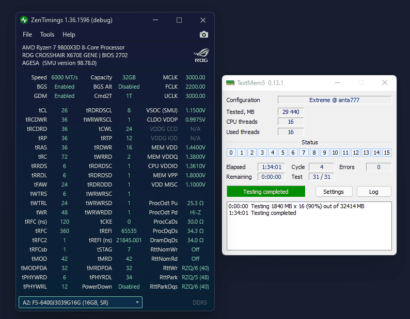This screenshot has width=410, height=319.
Task: Close the ZenTimings window
Action: [x=203, y=20]
